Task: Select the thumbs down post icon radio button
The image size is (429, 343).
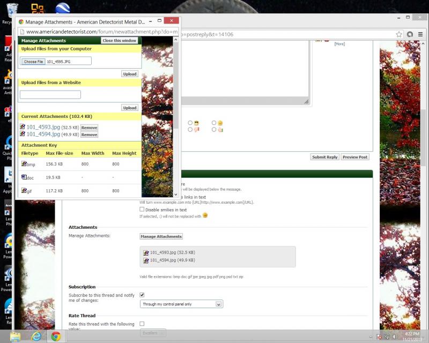Action: pyautogui.click(x=190, y=129)
